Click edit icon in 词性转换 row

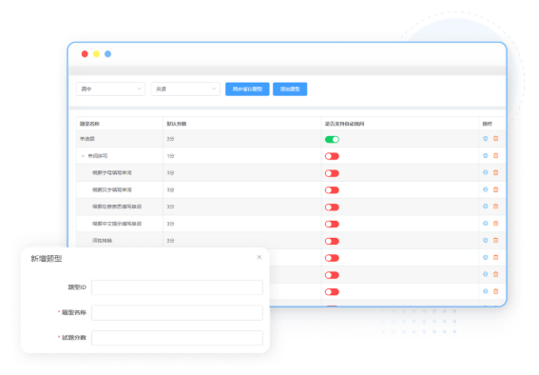(x=485, y=240)
